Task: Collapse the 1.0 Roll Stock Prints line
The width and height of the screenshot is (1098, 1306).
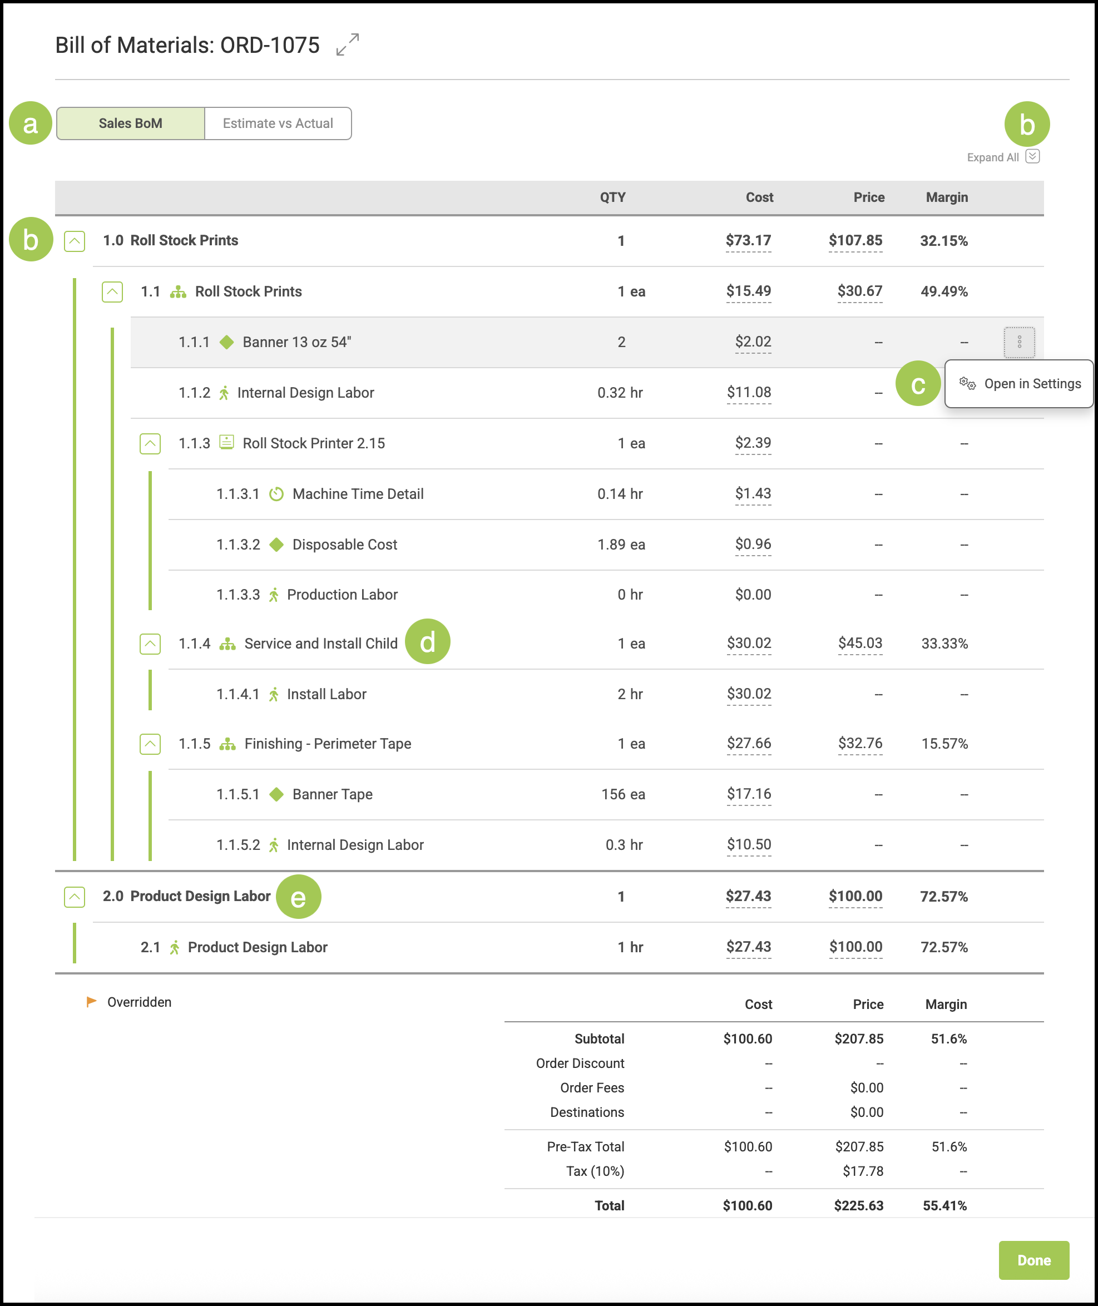Action: click(75, 241)
